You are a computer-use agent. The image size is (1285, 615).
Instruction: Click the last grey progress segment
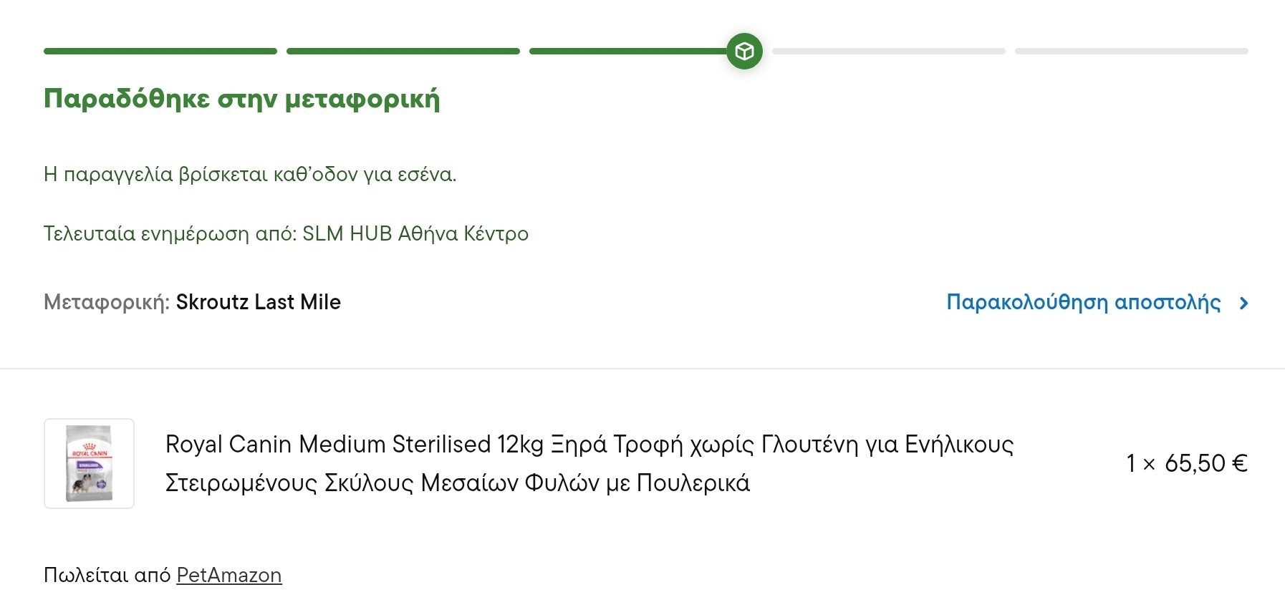1131,52
